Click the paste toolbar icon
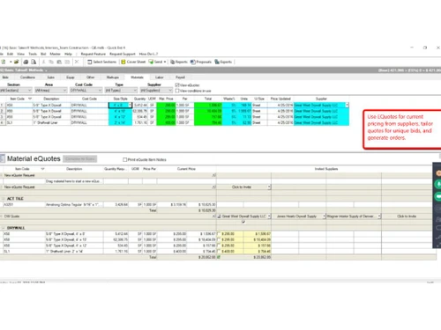This screenshot has height=330, width=441. pyautogui.click(x=59, y=62)
